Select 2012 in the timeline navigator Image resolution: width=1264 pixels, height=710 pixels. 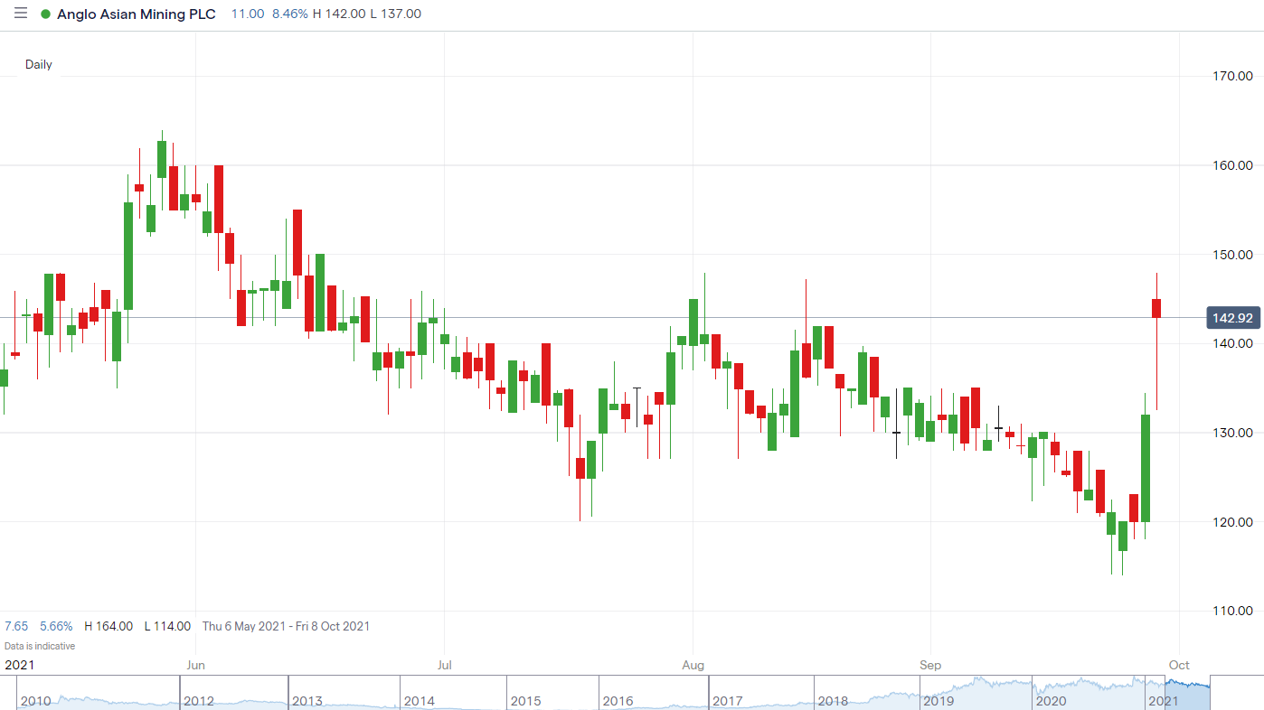coord(199,701)
